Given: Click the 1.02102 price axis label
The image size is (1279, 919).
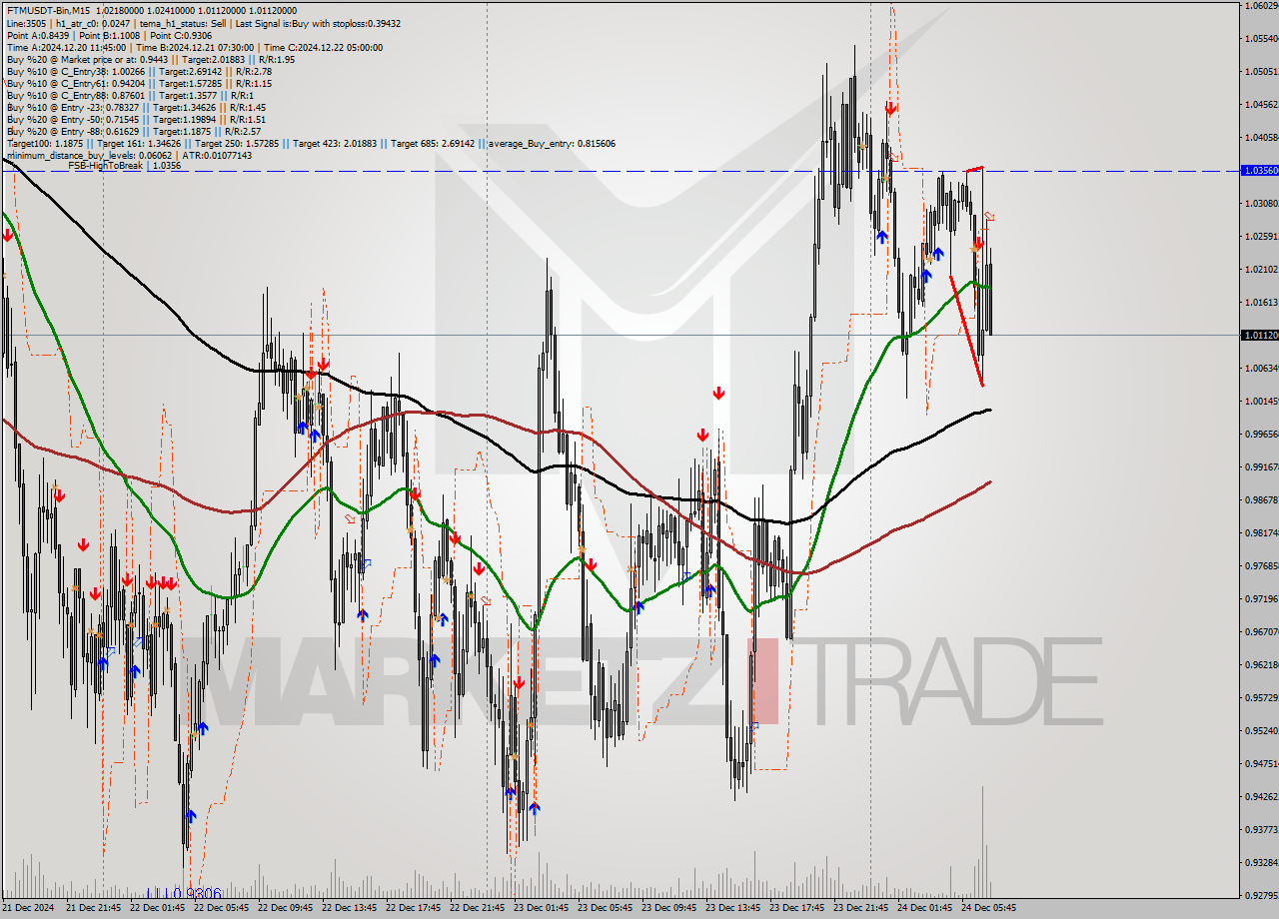Looking at the screenshot, I should pyautogui.click(x=1261, y=270).
